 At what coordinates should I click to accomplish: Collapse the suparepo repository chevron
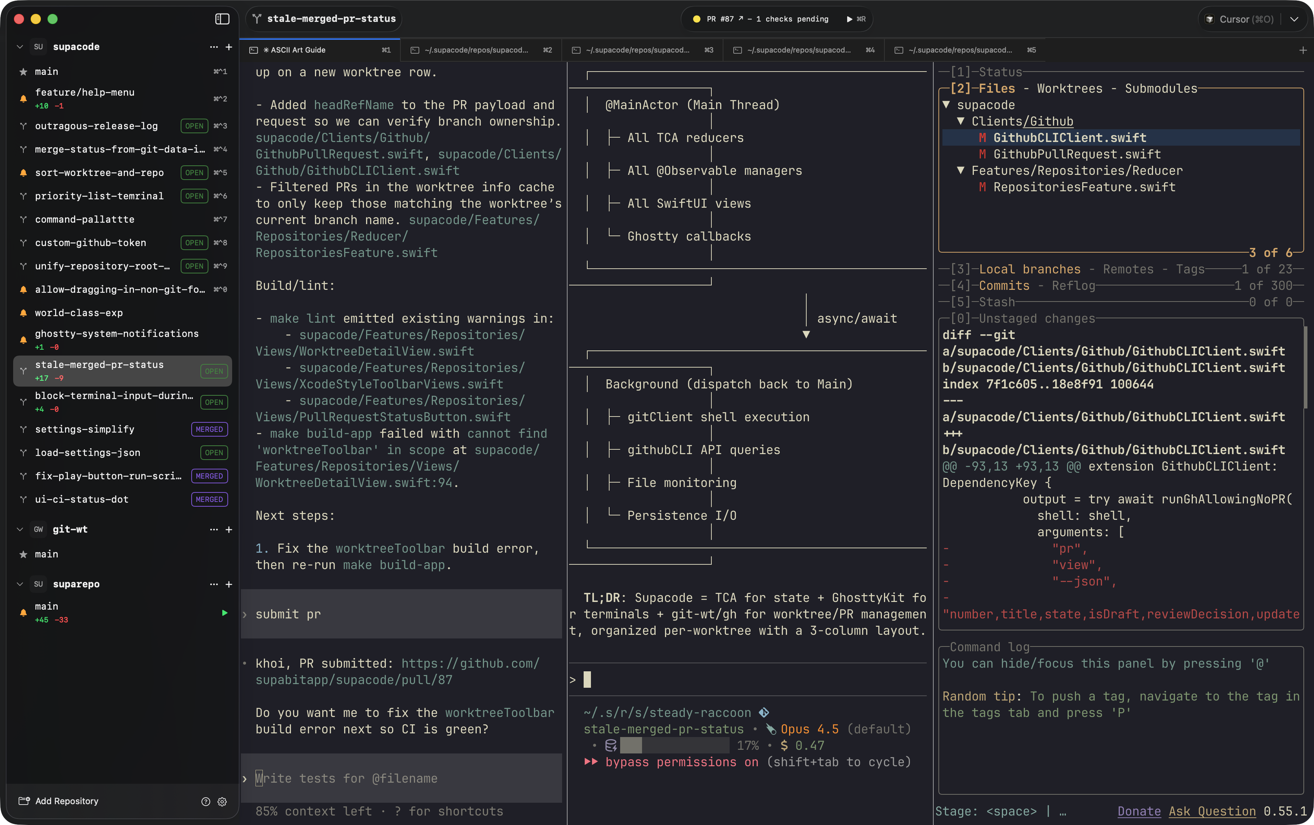[x=20, y=584]
